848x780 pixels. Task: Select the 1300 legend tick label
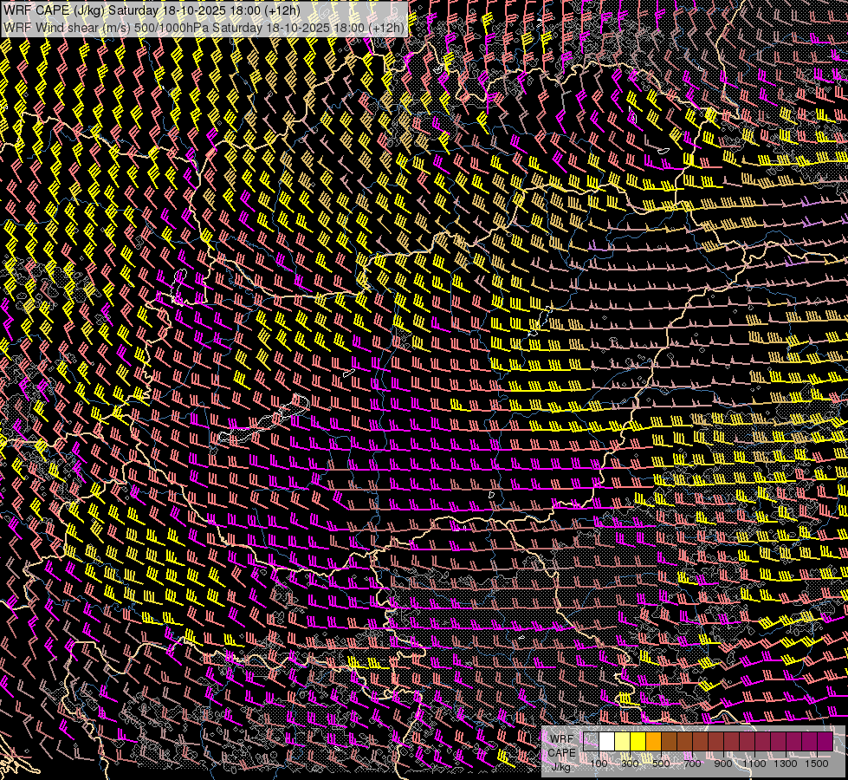(x=786, y=763)
